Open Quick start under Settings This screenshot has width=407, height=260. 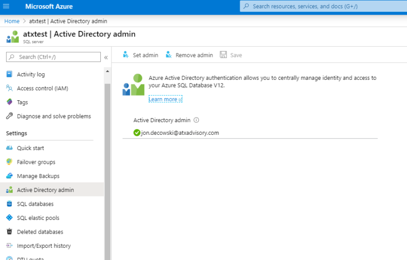[31, 148]
